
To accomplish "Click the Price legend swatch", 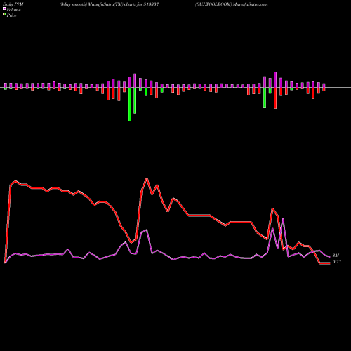I will [4, 15].
